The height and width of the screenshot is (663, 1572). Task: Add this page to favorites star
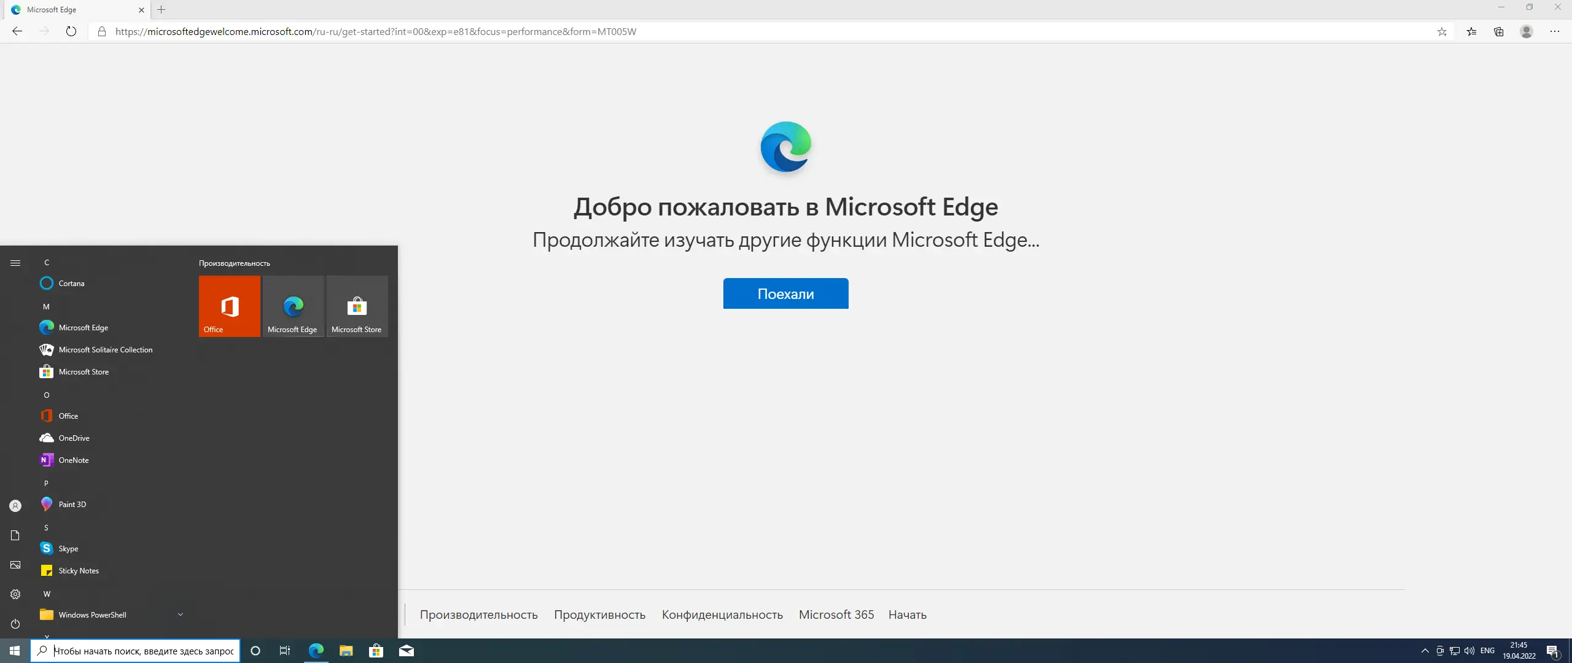click(x=1442, y=31)
